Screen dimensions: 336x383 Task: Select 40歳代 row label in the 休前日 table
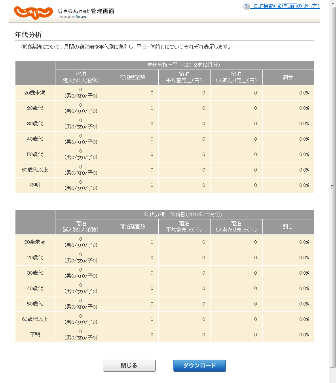pyautogui.click(x=35, y=289)
